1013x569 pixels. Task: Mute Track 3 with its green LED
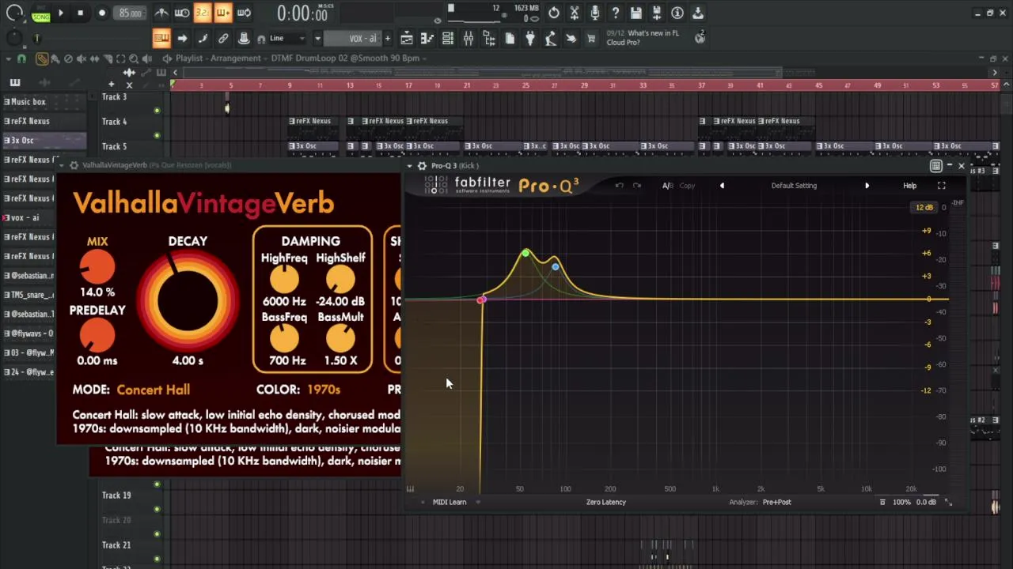tap(157, 110)
